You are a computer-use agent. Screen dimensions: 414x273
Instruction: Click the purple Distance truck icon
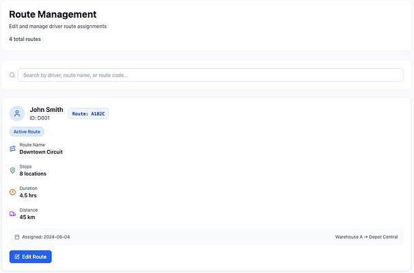[x=13, y=214]
